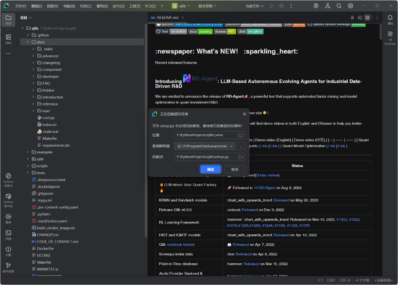Click the preview pane vertical scrollbar
Image resolution: width=398 pixels, height=285 pixels.
381,32
